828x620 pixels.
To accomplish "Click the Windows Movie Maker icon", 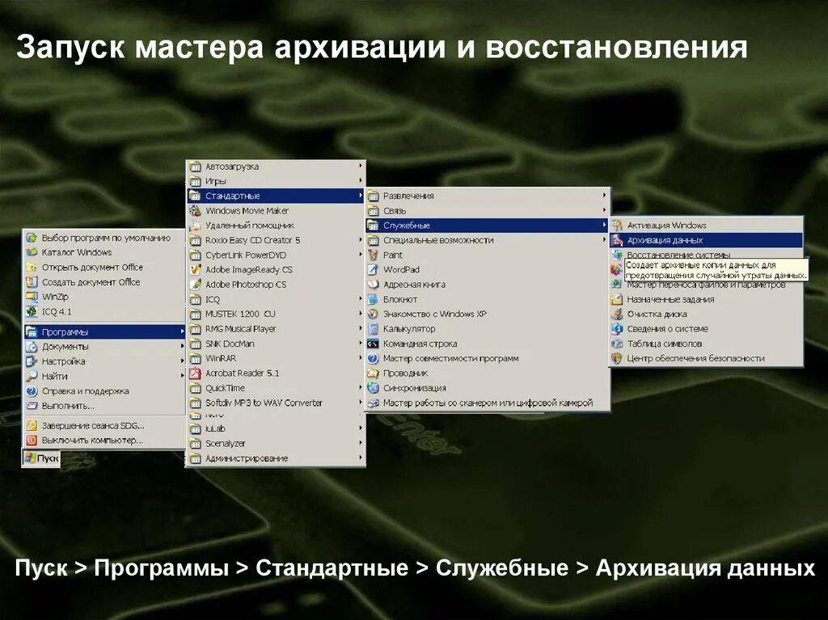I will [x=196, y=211].
